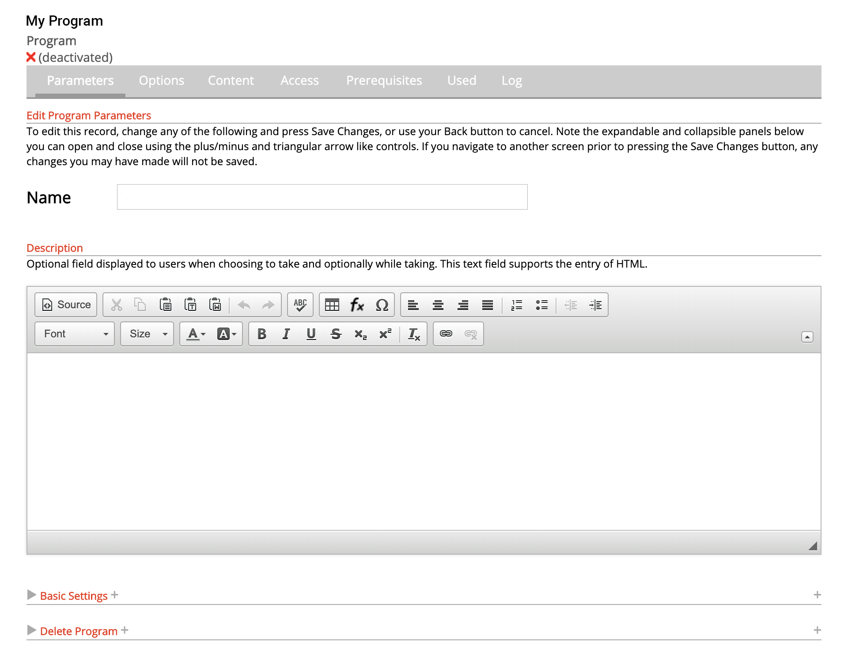
Task: Switch to the Content tab
Action: [231, 80]
